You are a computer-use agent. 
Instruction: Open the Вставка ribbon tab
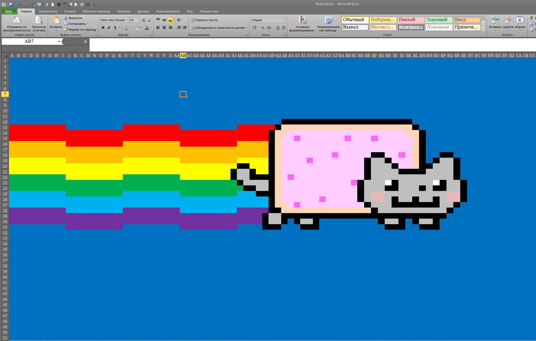[70, 11]
